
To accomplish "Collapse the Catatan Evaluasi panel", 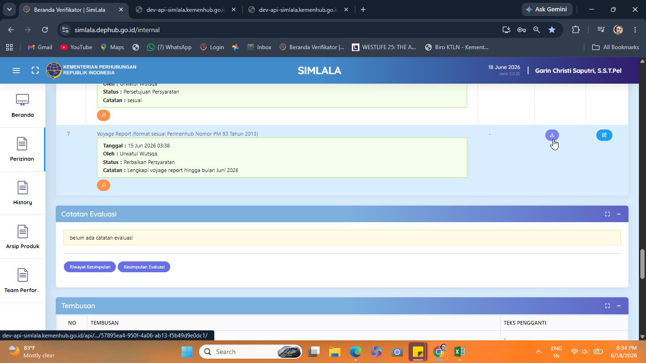I will (x=619, y=214).
